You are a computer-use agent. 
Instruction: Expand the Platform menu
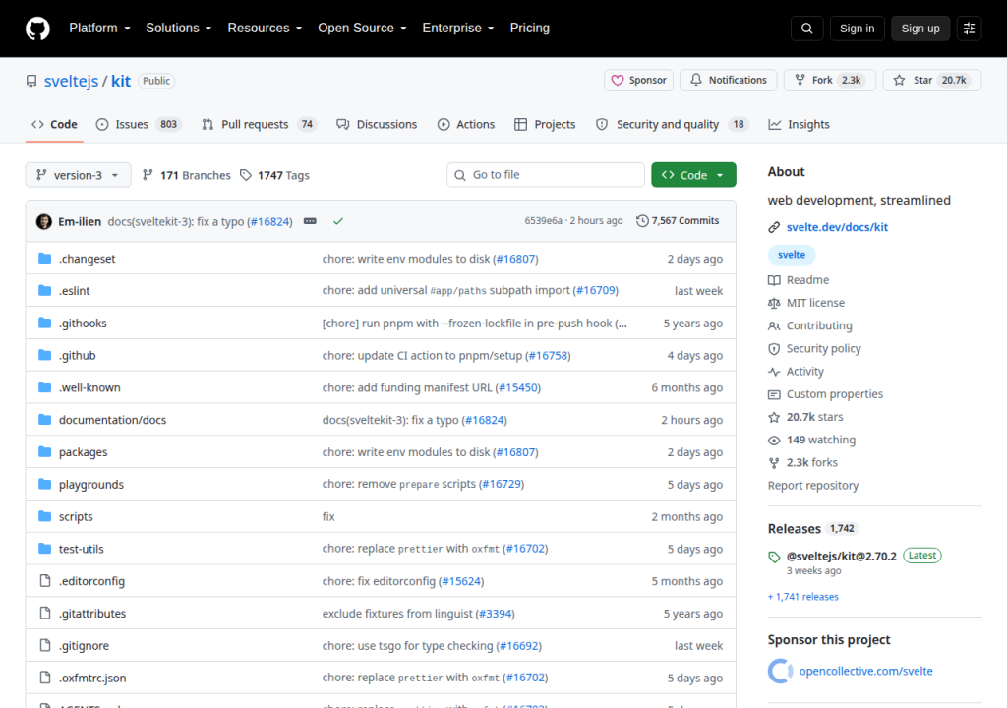click(x=99, y=29)
